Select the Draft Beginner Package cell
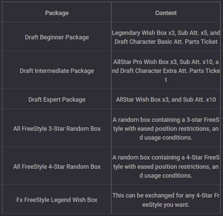The width and height of the screenshot is (223, 216). (57, 37)
